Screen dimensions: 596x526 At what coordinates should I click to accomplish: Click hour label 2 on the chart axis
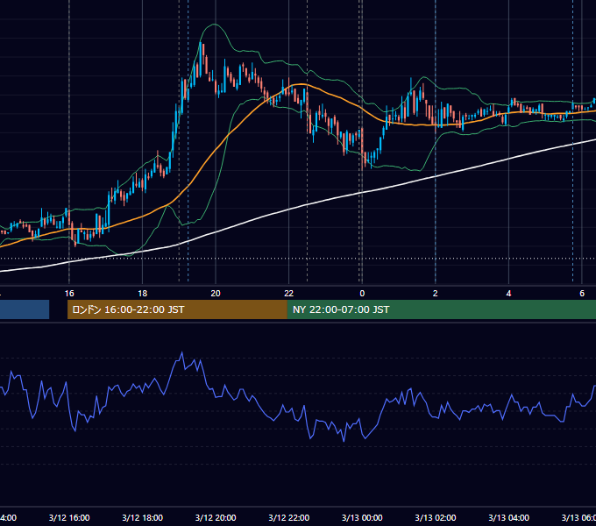click(436, 294)
